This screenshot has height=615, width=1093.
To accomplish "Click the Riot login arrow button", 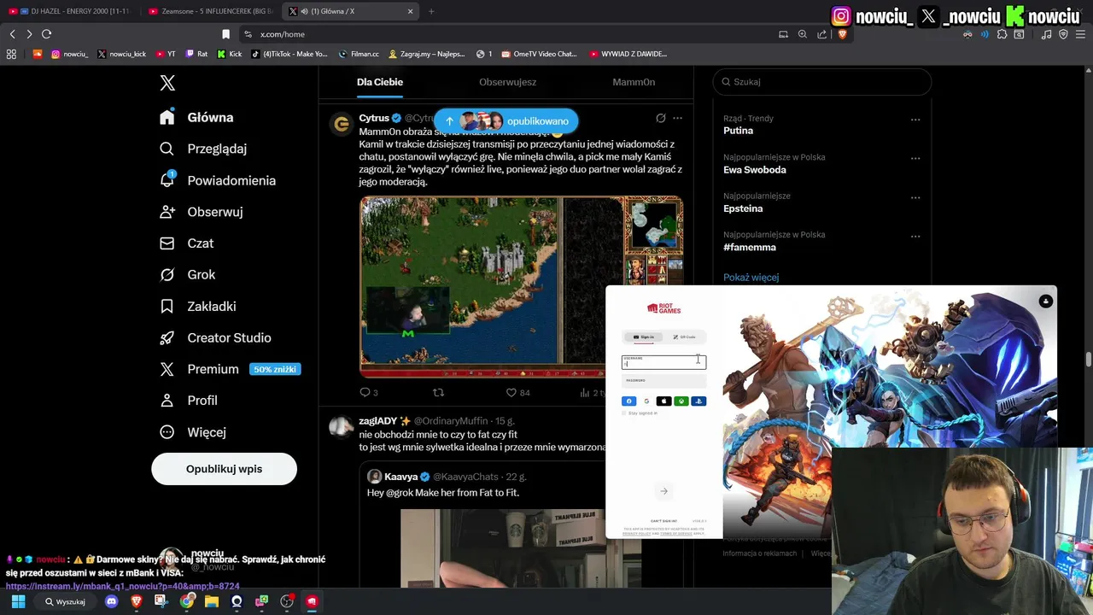I will [663, 491].
